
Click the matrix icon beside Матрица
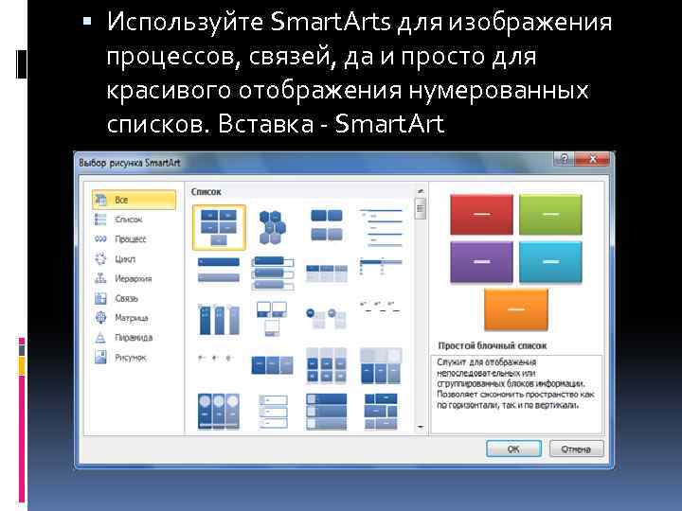(x=100, y=318)
